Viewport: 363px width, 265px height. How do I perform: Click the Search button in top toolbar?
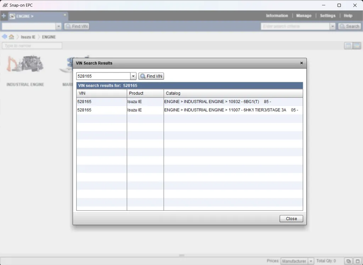pyautogui.click(x=350, y=26)
